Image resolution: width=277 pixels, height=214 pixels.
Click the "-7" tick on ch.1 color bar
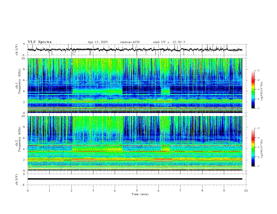(x=258, y=108)
